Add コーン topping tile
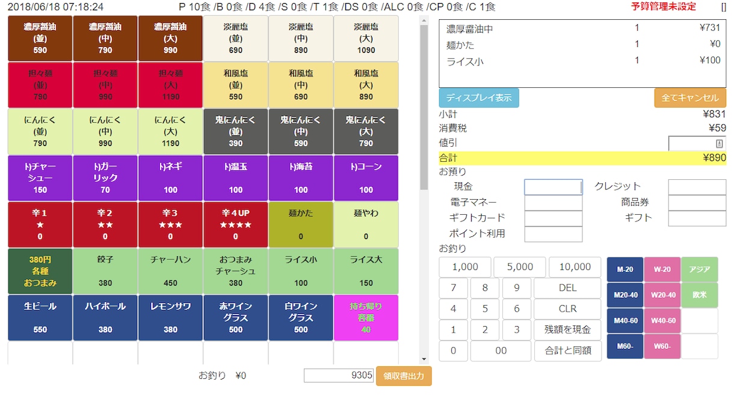 (366, 178)
